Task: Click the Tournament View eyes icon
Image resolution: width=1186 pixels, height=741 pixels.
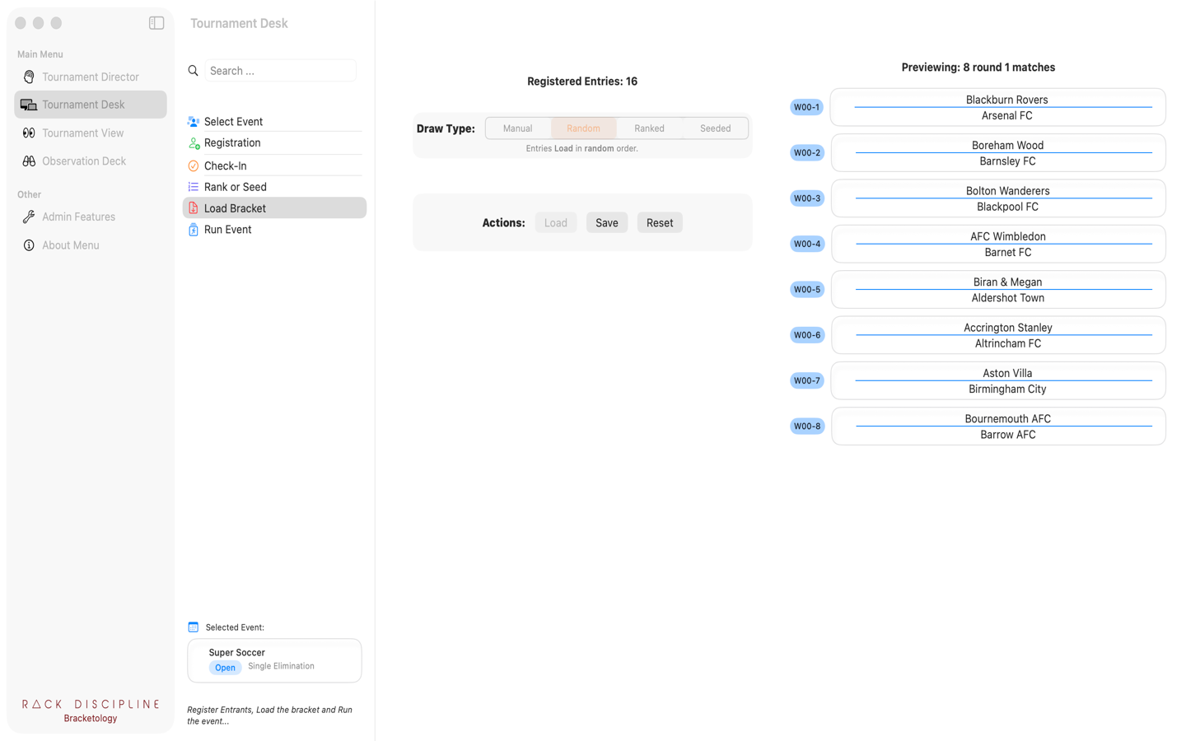Action: tap(29, 133)
